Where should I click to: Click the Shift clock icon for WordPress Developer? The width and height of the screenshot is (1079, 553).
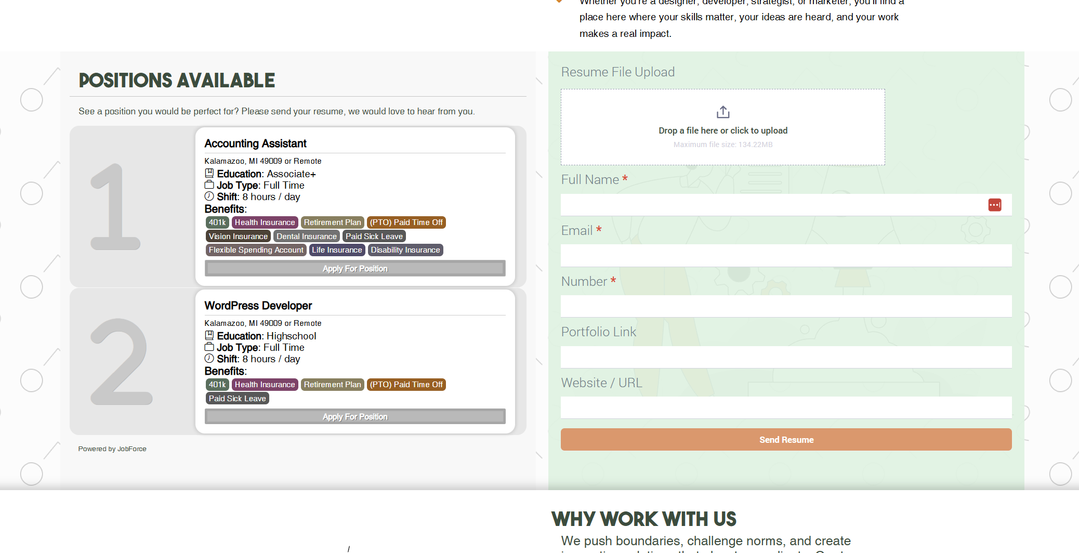209,359
